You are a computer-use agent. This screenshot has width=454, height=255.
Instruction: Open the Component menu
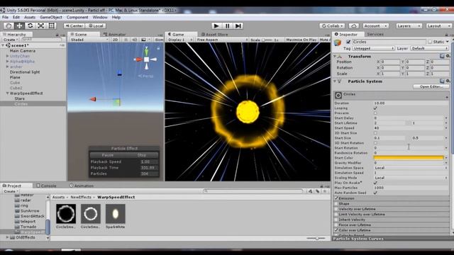77,17
